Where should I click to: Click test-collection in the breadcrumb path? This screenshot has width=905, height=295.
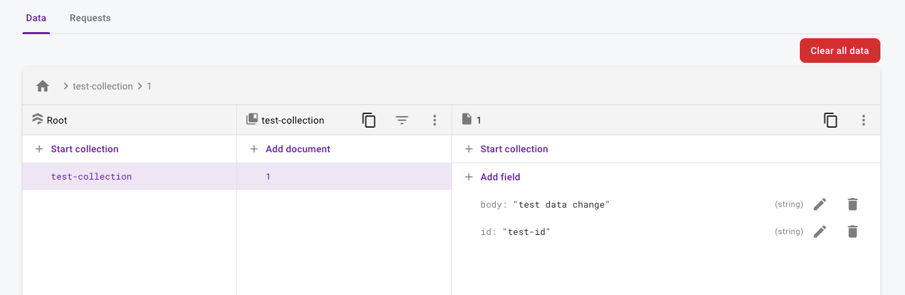pyautogui.click(x=102, y=86)
